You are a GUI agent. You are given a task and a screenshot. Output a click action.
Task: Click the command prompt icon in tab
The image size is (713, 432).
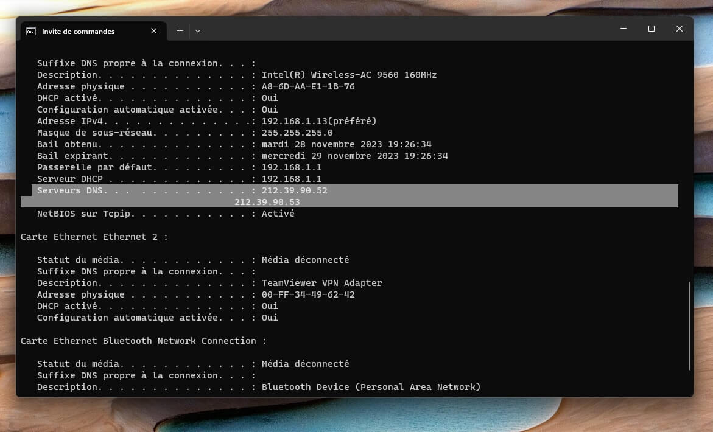point(31,32)
